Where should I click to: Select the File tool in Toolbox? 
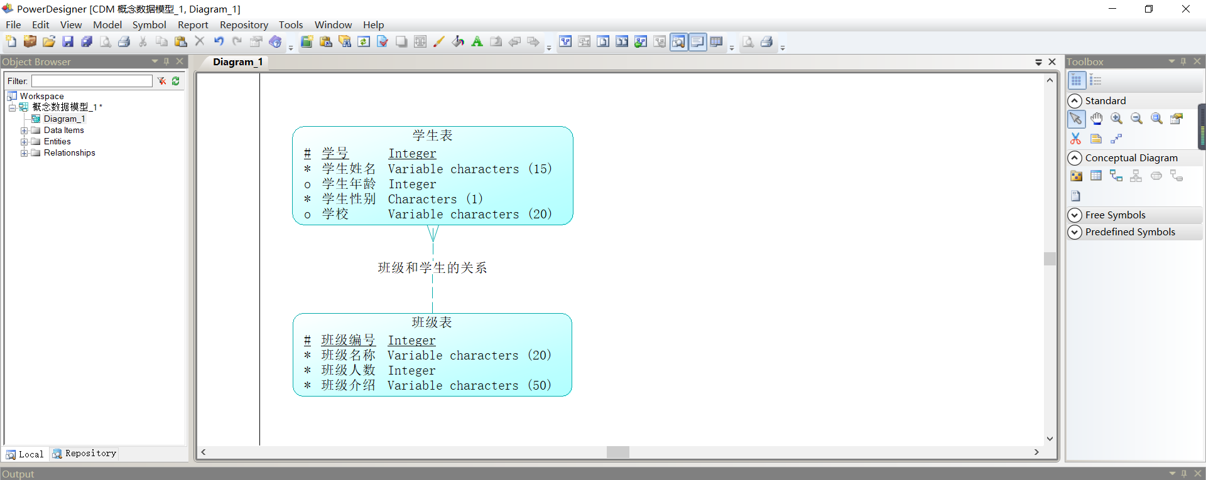1076,196
